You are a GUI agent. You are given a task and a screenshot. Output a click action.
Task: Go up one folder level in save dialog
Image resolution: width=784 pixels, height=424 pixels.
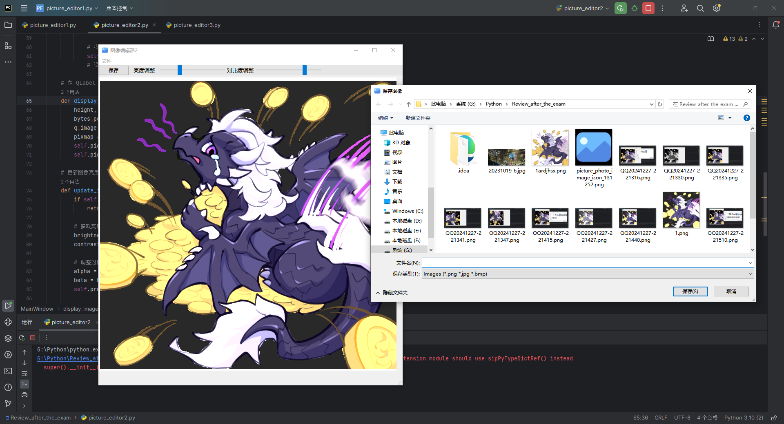(409, 104)
